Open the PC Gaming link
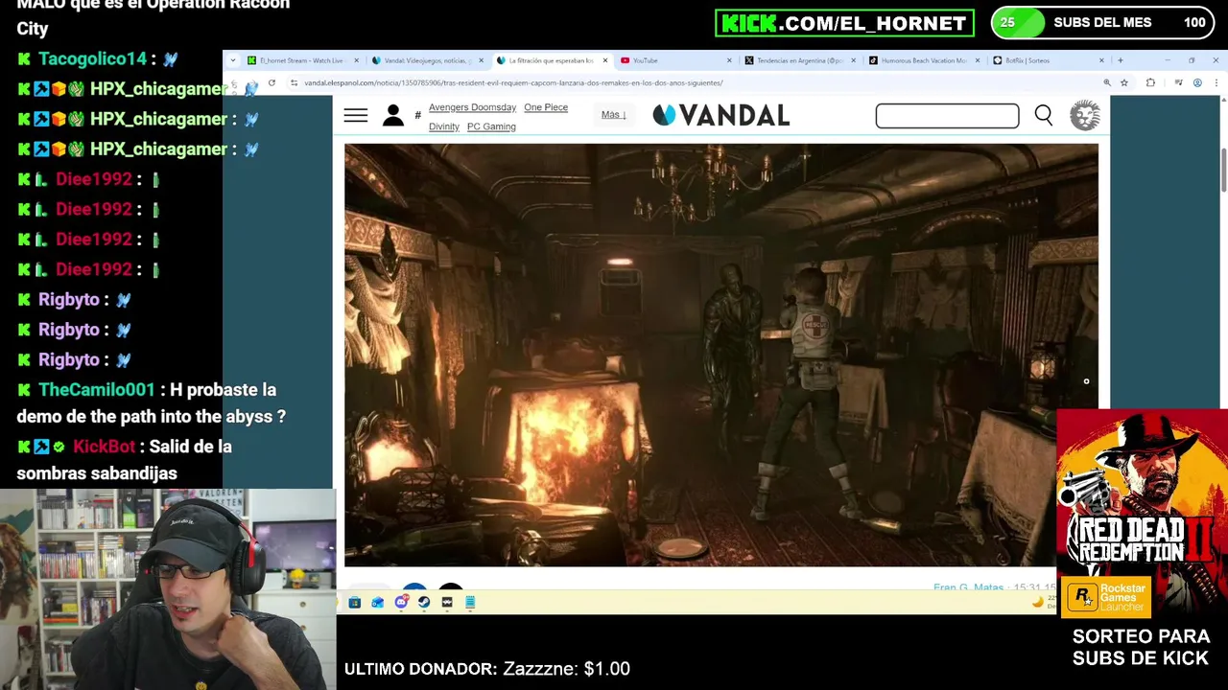The width and height of the screenshot is (1228, 690). [491, 126]
